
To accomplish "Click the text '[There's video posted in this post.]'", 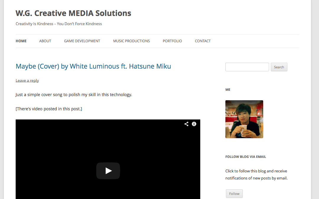I will tap(49, 109).
